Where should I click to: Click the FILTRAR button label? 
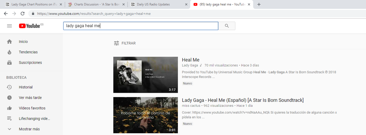point(129,43)
